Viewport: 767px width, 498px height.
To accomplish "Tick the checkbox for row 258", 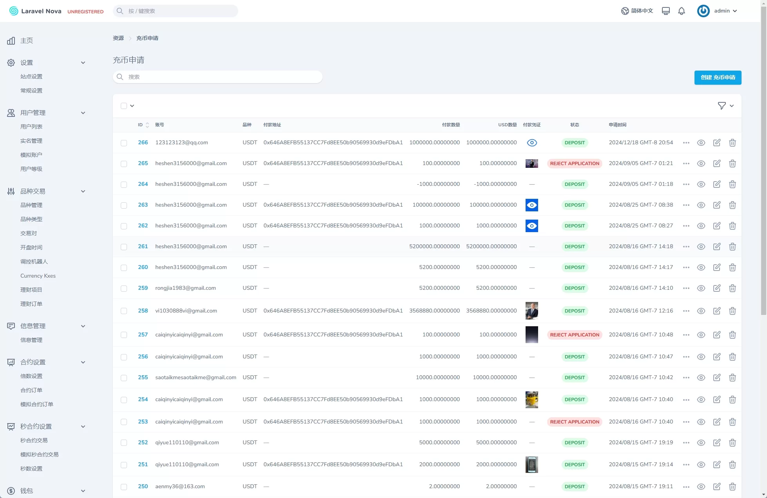I will (x=124, y=311).
